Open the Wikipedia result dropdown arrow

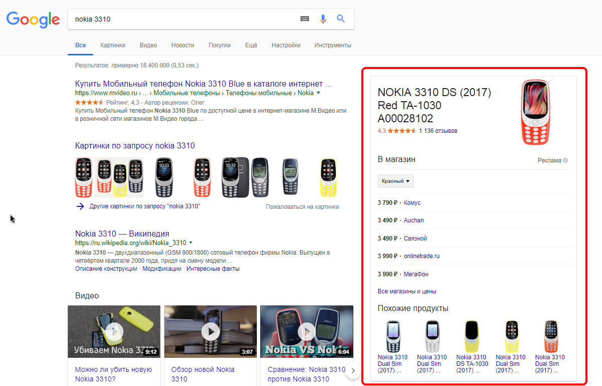(191, 243)
